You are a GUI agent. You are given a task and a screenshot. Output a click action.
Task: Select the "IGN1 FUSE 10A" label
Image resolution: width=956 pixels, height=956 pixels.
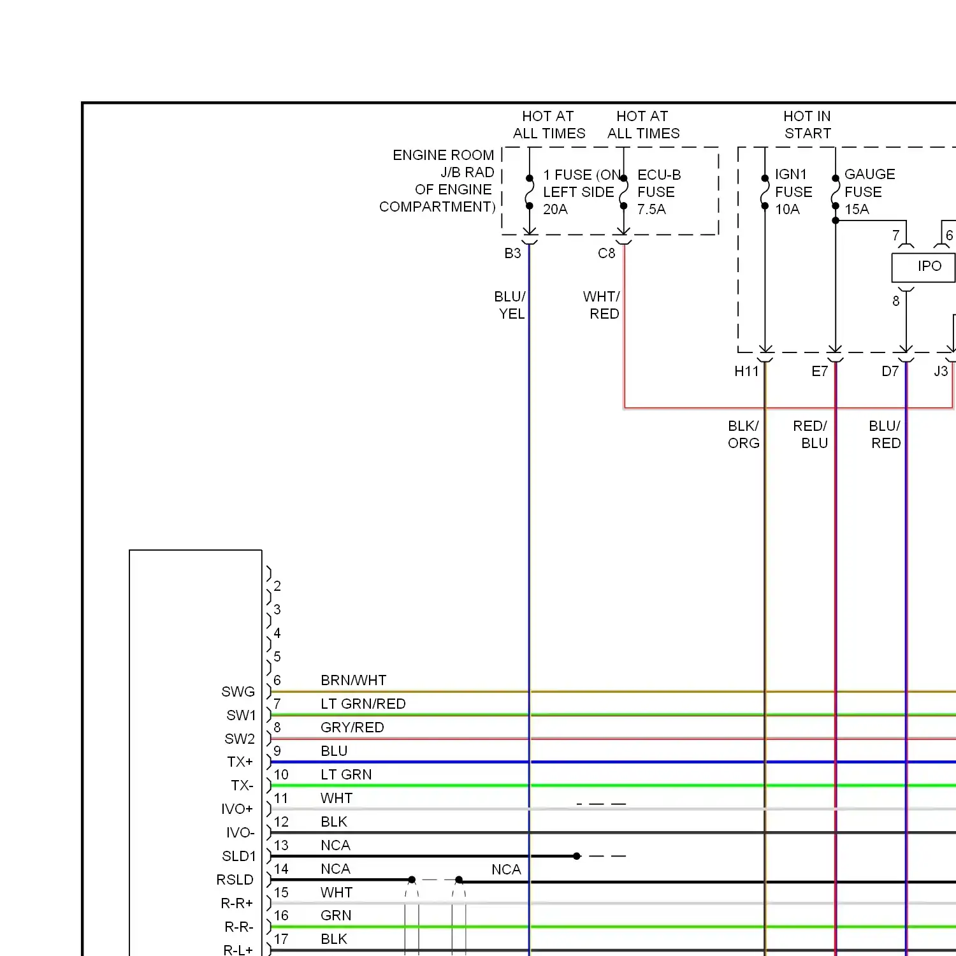click(793, 192)
